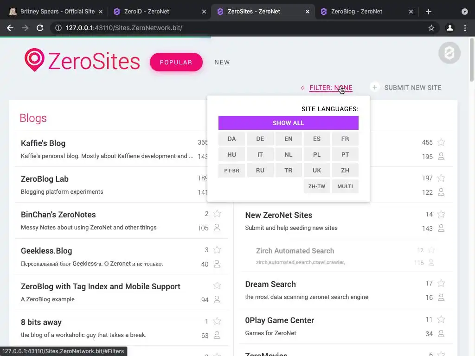Screen dimensions: 475x356
Task: Filter sites by PT-BR language
Action: pyautogui.click(x=231, y=170)
